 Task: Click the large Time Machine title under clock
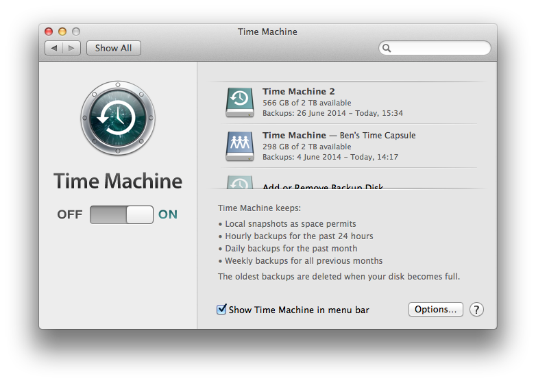pyautogui.click(x=118, y=181)
